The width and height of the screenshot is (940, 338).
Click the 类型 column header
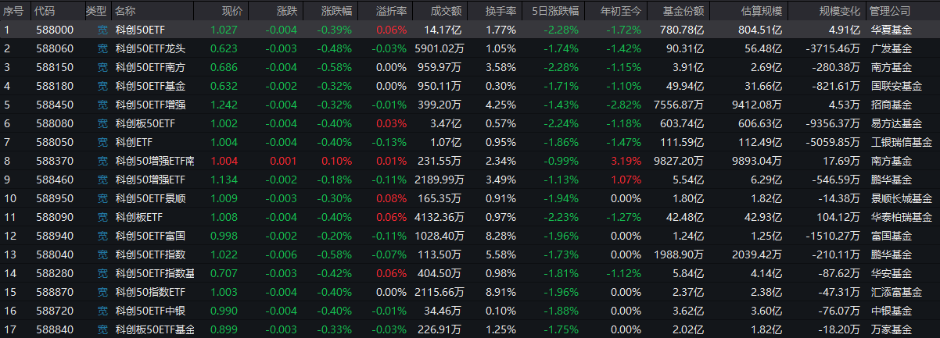(96, 12)
